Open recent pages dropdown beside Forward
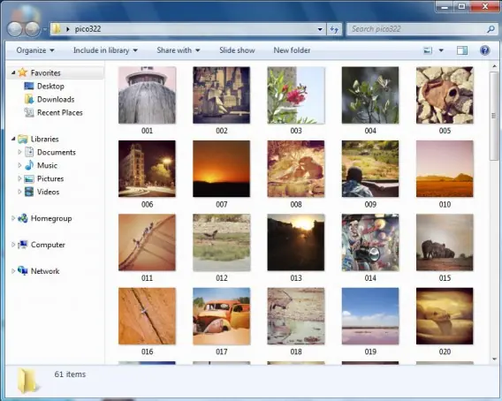The image size is (502, 401). coord(45,29)
